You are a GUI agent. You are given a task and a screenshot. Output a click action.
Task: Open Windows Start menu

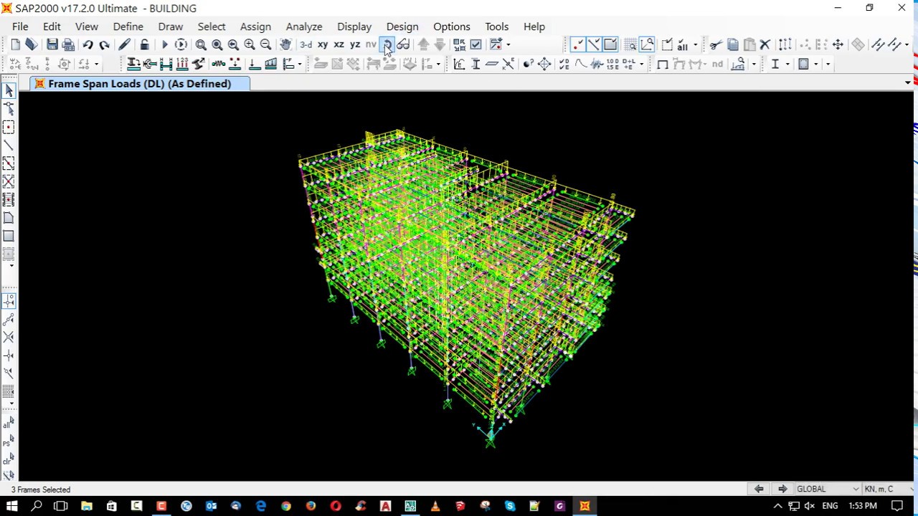pos(12,506)
